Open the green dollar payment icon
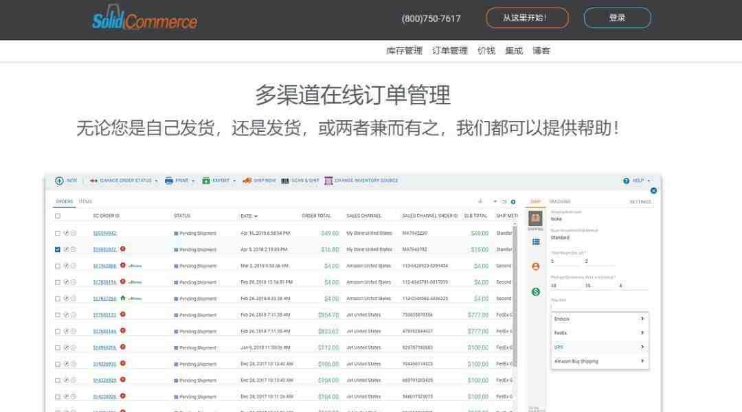The image size is (742, 412). 536,292
